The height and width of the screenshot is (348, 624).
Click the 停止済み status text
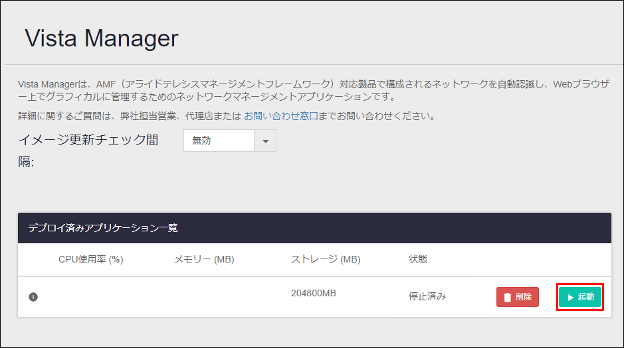(x=427, y=296)
